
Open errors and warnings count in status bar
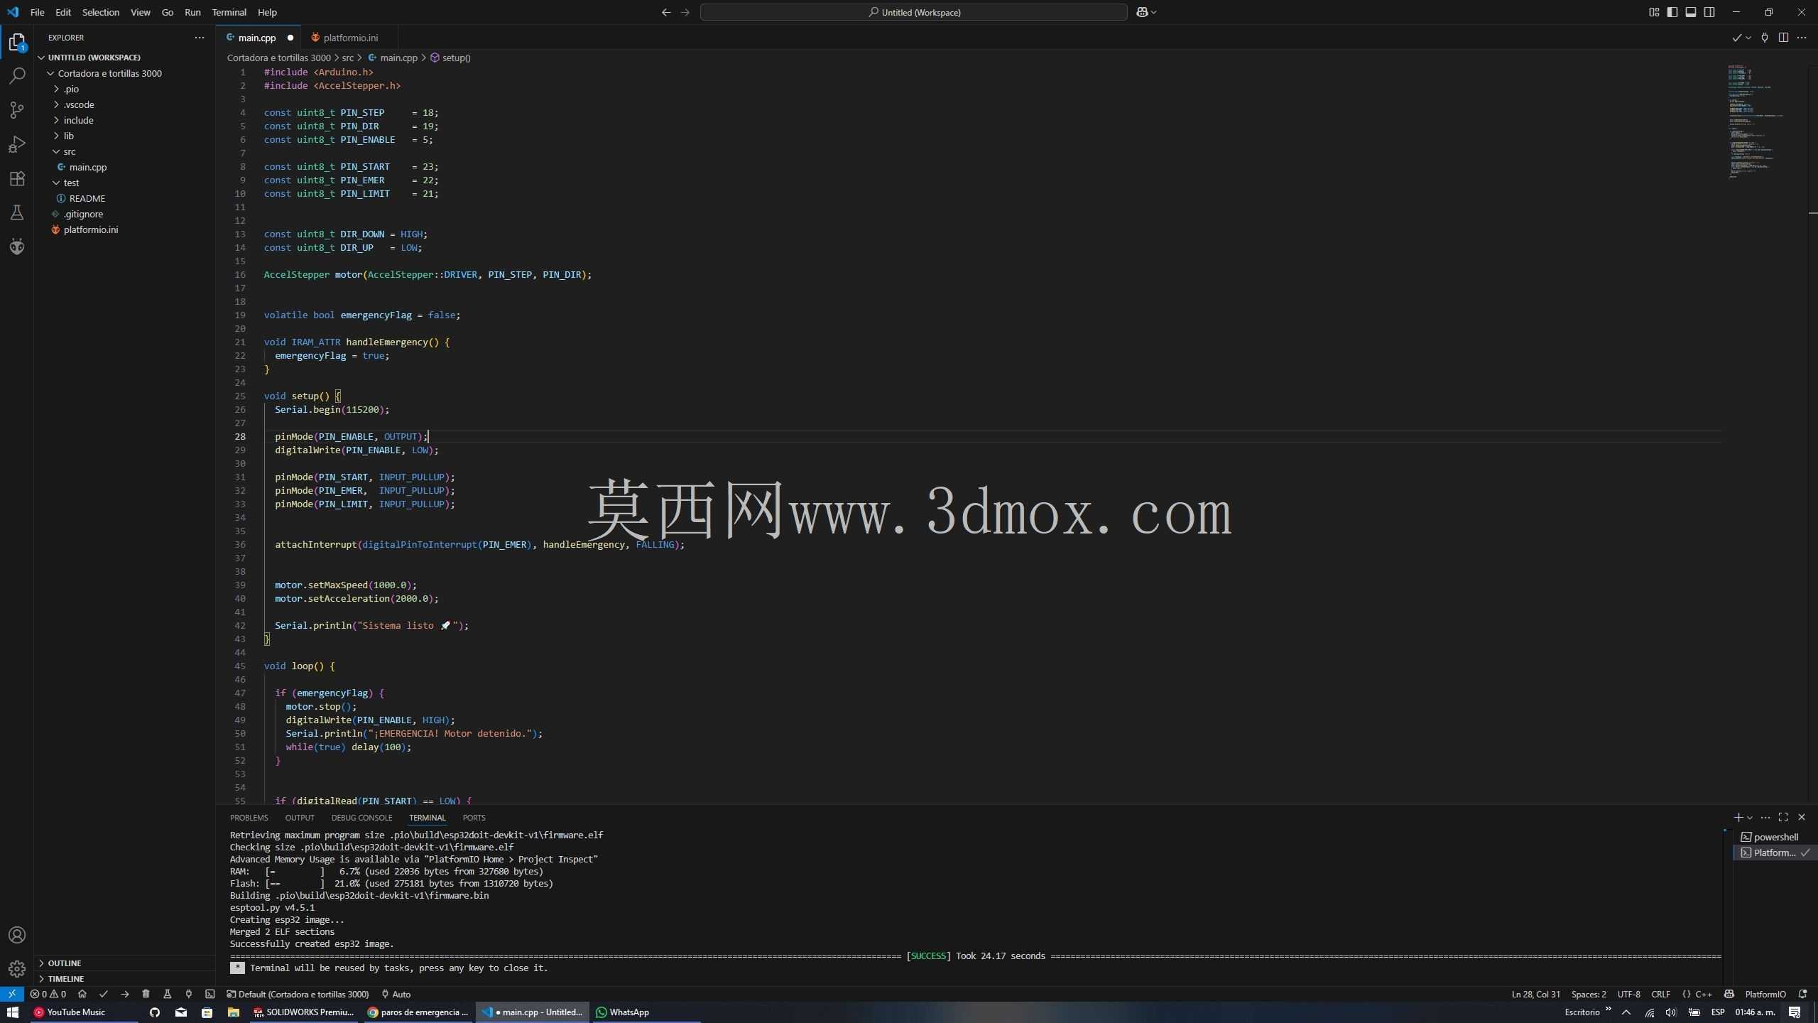[48, 994]
